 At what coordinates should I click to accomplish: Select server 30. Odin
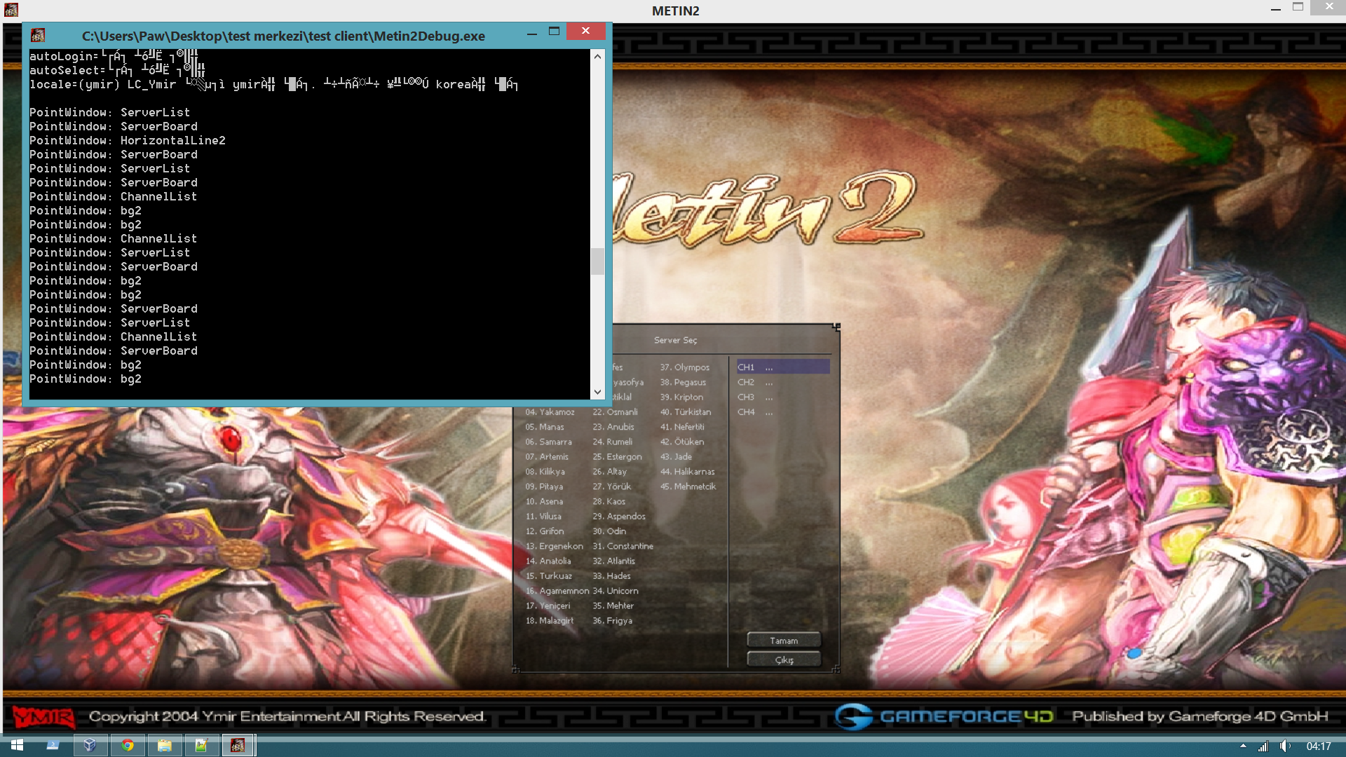(x=610, y=531)
